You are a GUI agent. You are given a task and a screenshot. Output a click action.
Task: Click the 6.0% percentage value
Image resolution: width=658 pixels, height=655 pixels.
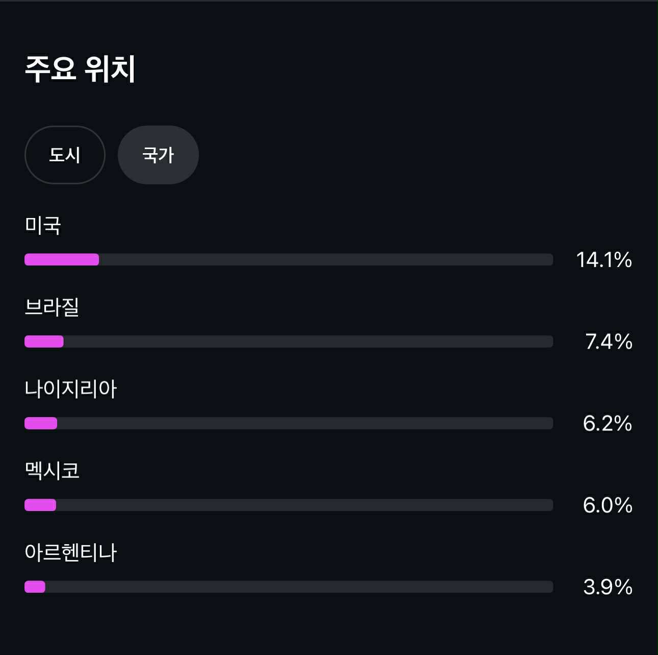point(608,505)
